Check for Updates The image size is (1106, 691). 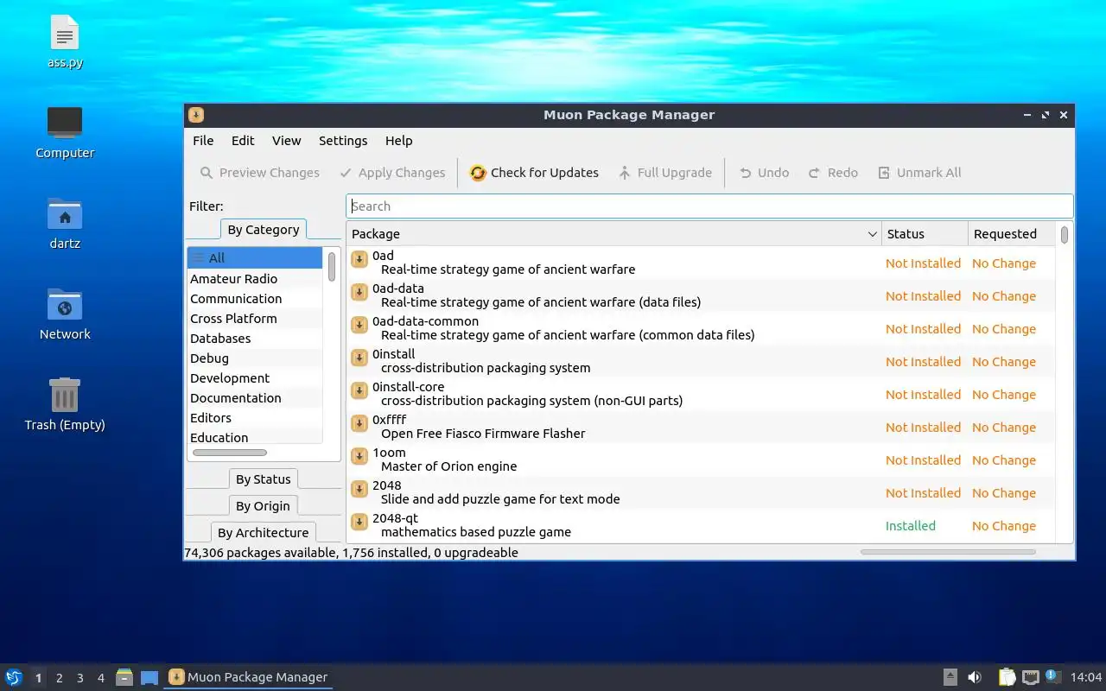534,173
